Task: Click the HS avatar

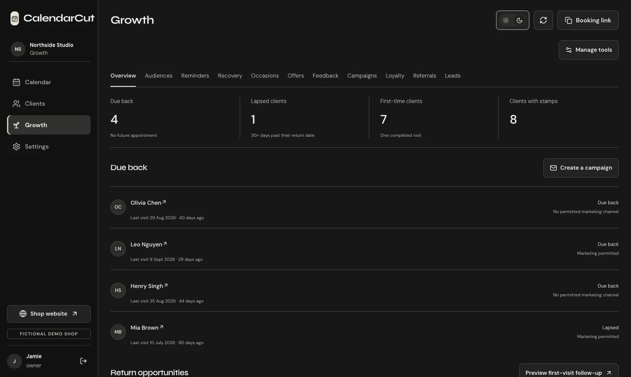Action: 118,290
